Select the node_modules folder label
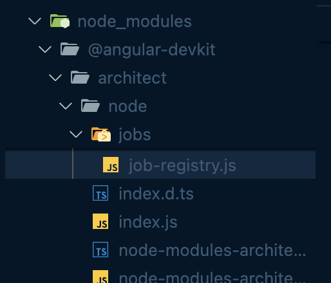331x283 pixels. coord(135,22)
